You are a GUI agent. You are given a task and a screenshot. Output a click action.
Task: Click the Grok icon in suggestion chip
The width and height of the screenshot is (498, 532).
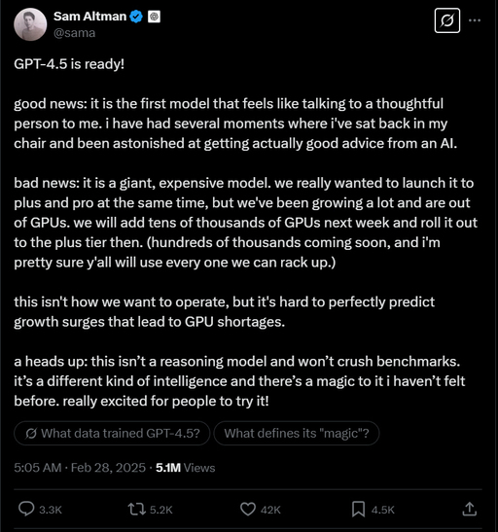pyautogui.click(x=31, y=433)
